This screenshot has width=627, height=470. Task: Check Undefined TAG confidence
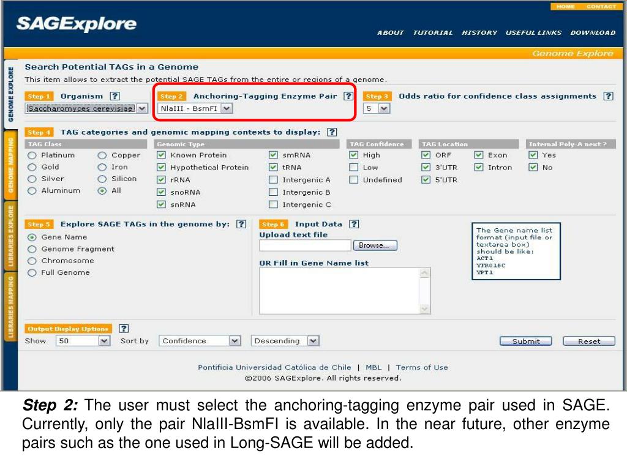click(353, 180)
